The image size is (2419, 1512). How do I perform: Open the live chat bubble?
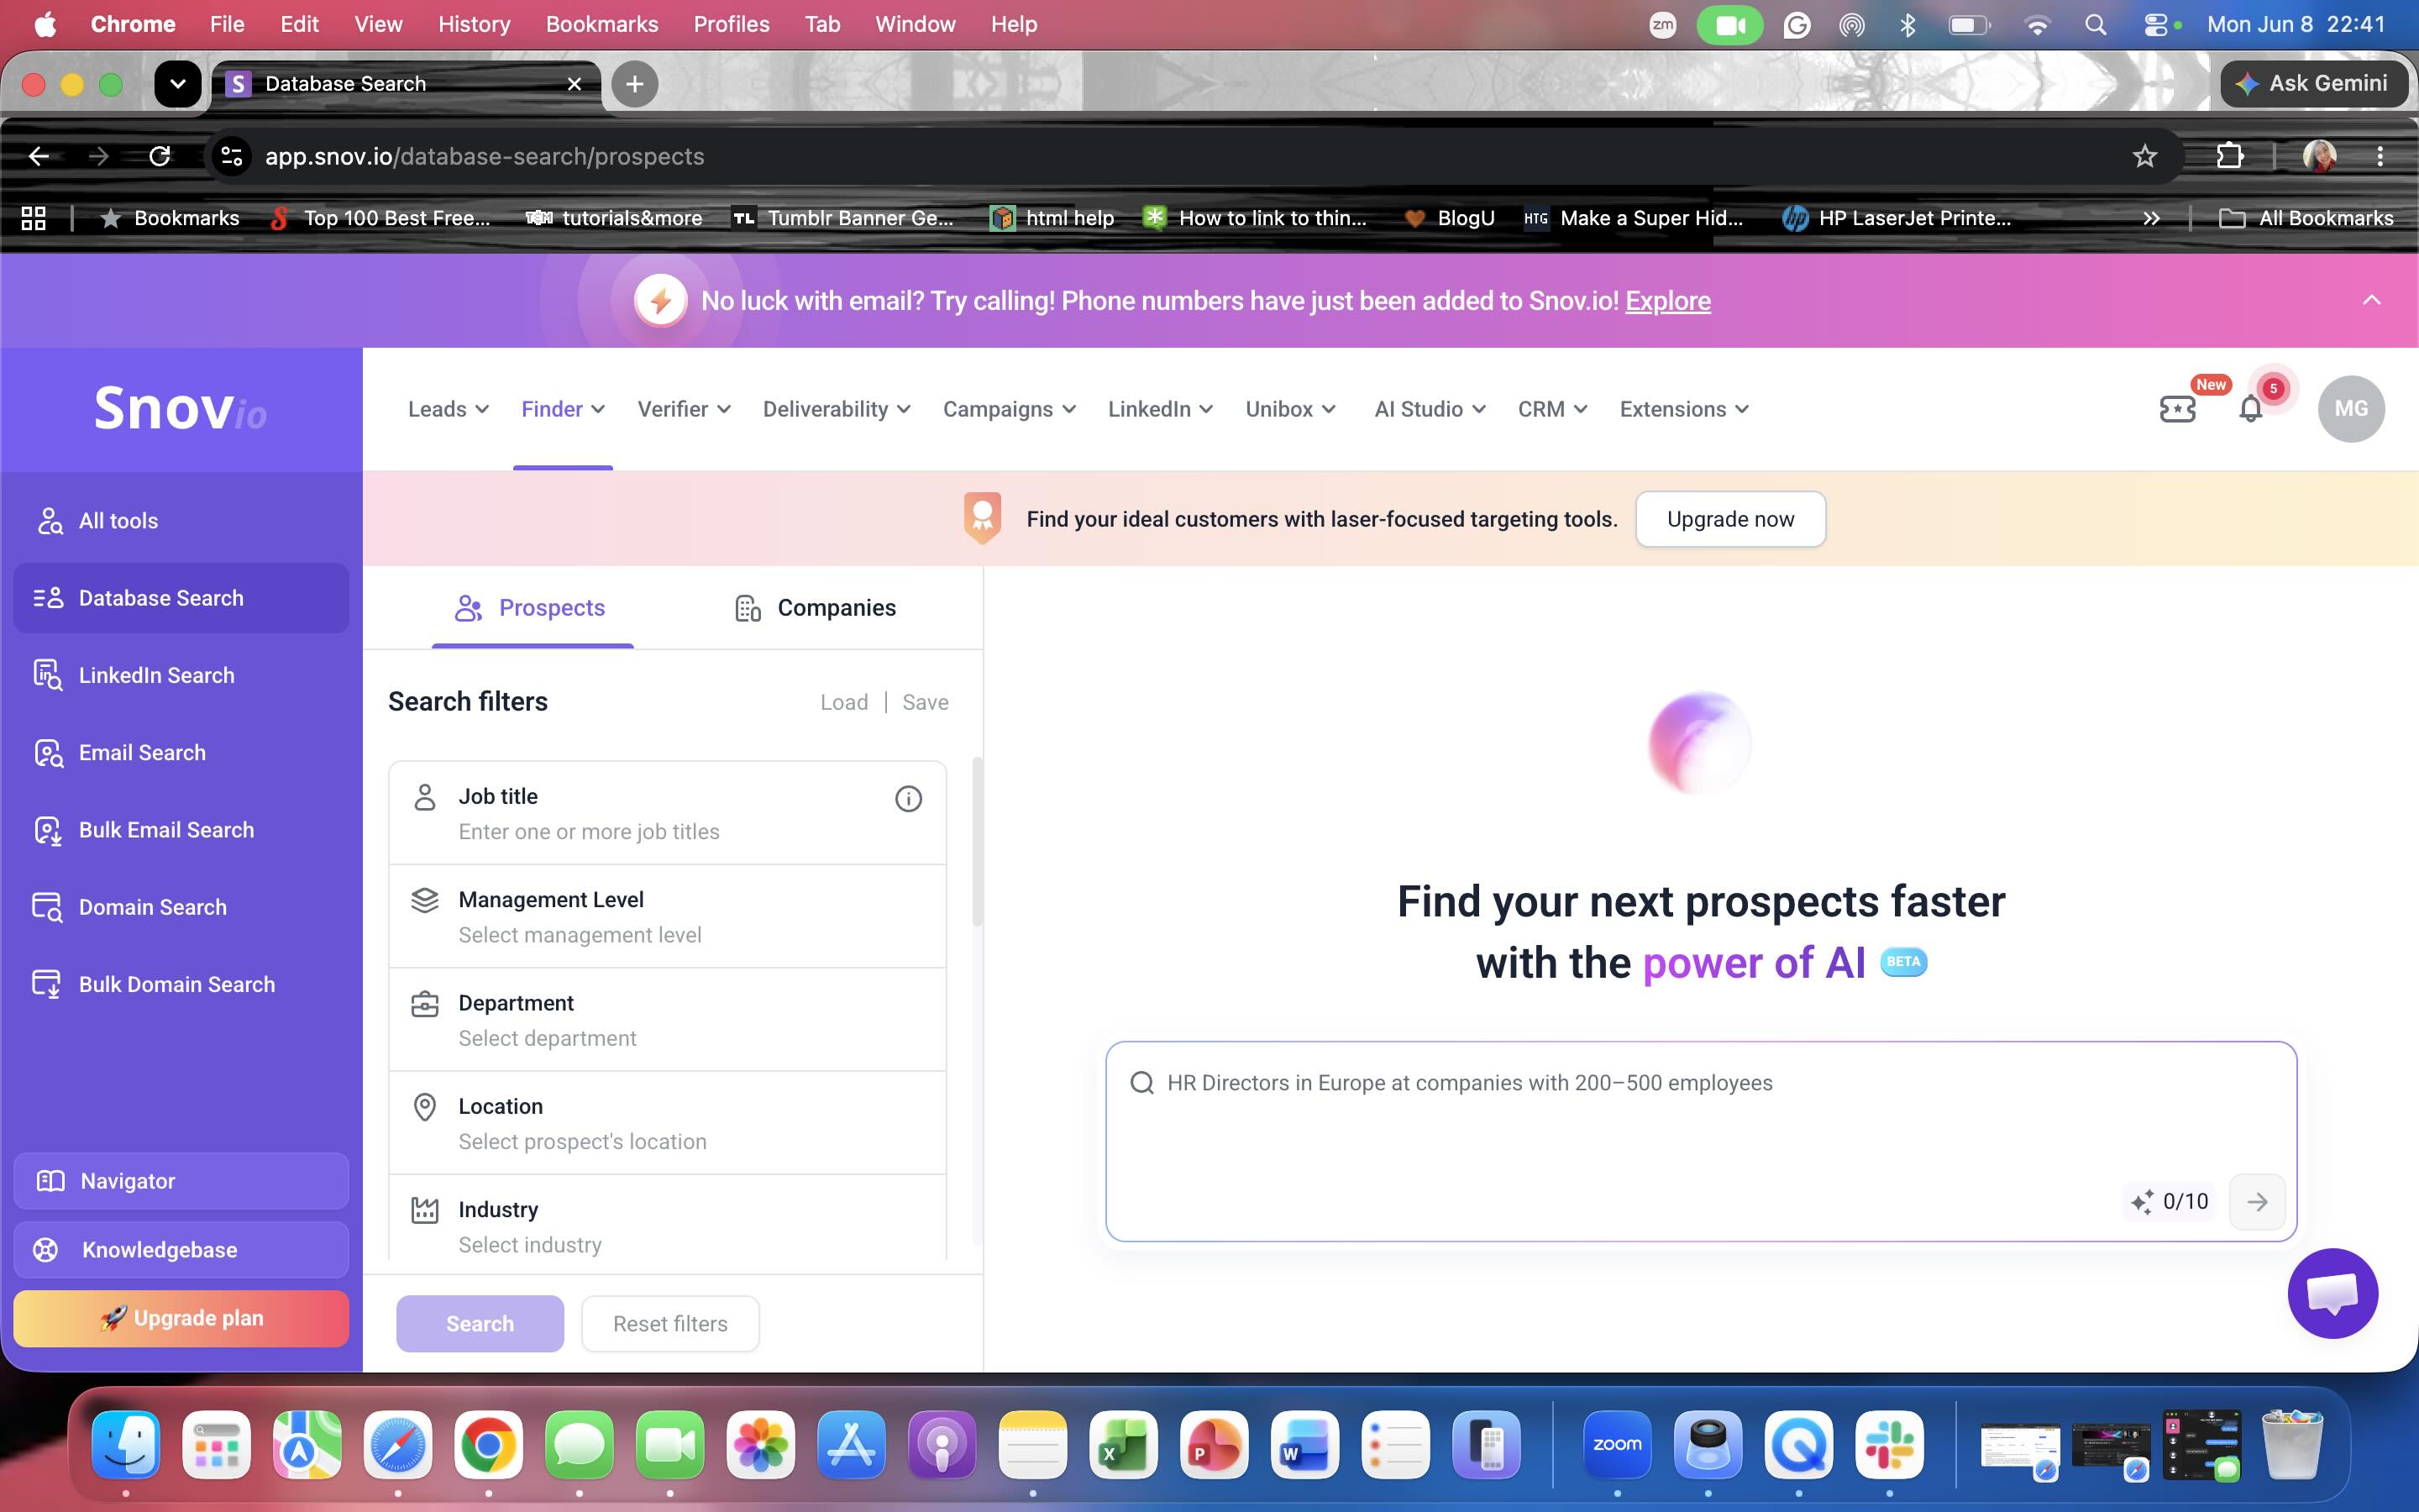(2332, 1293)
